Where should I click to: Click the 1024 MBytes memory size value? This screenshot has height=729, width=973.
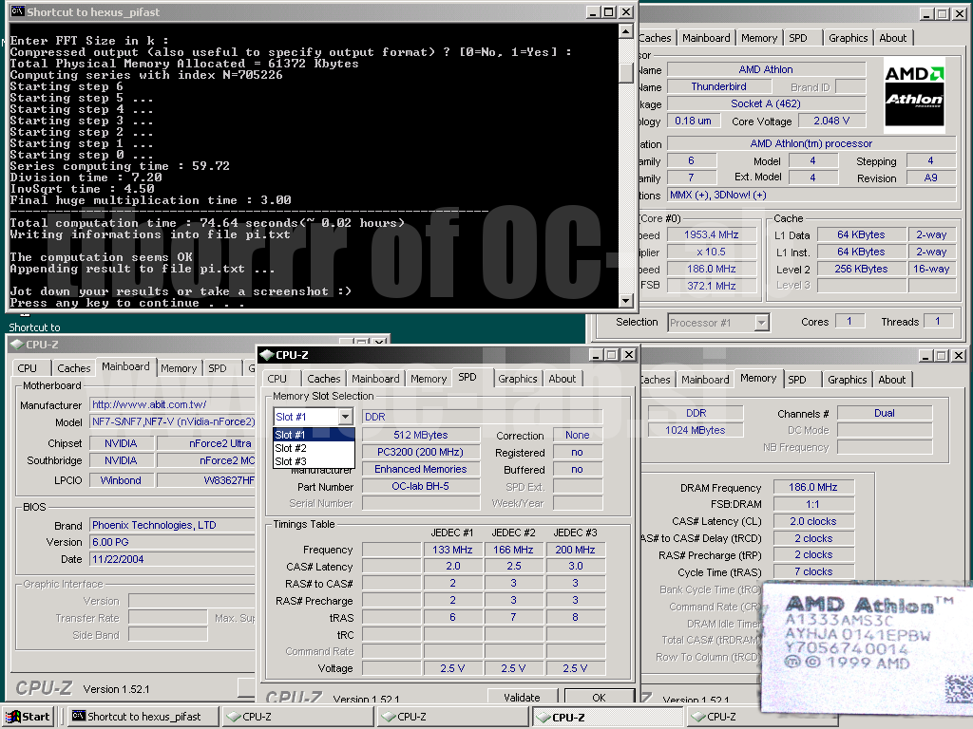point(695,430)
